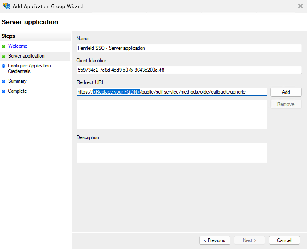Select the Server application step
307x249 pixels.
(26, 56)
